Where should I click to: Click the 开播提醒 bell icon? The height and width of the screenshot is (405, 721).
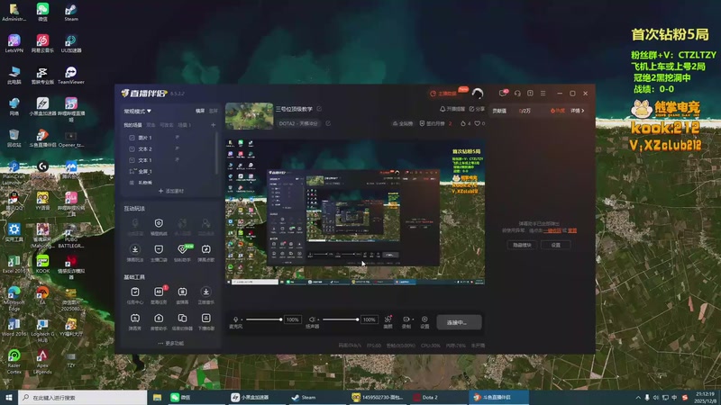pyautogui.click(x=443, y=109)
